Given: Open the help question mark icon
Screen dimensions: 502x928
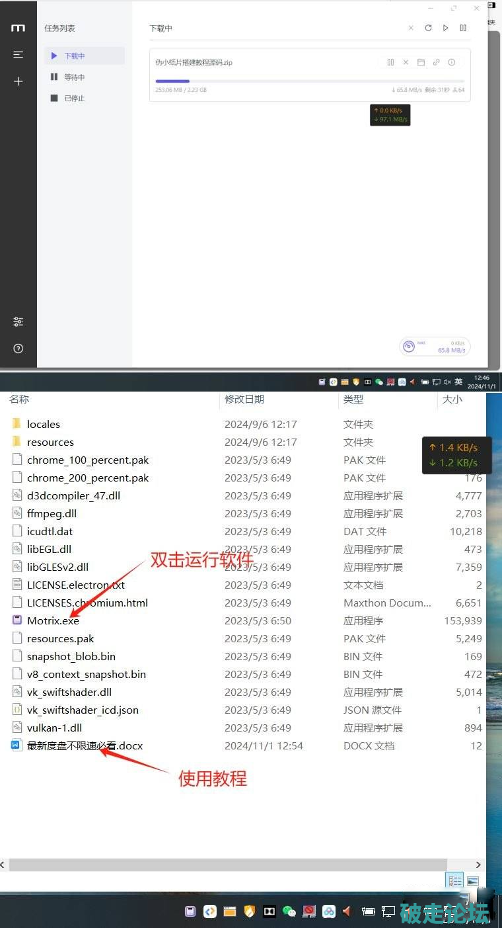Looking at the screenshot, I should tap(18, 348).
